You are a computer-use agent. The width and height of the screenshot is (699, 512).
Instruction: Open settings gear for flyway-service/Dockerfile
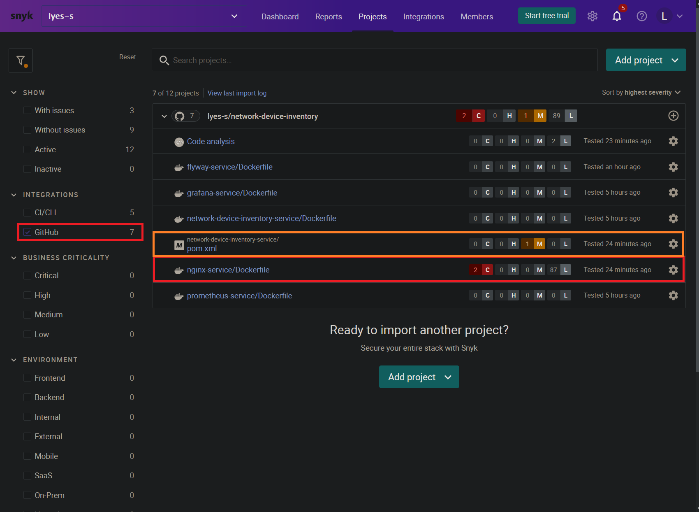[x=673, y=167]
